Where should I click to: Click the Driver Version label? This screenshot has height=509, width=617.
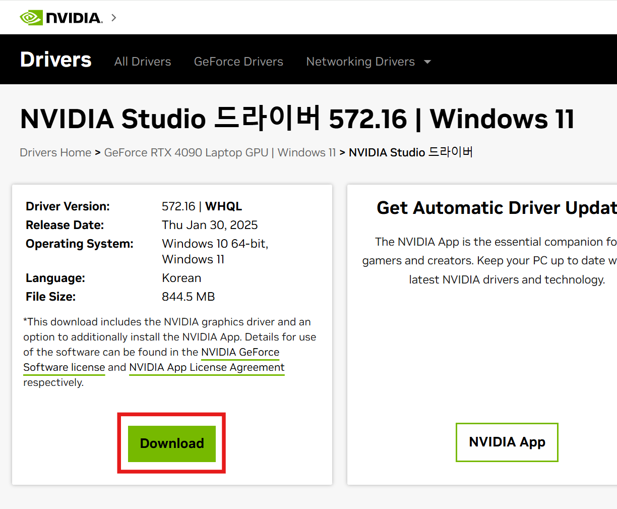click(x=68, y=206)
